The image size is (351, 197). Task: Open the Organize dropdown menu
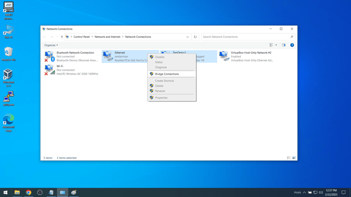51,45
